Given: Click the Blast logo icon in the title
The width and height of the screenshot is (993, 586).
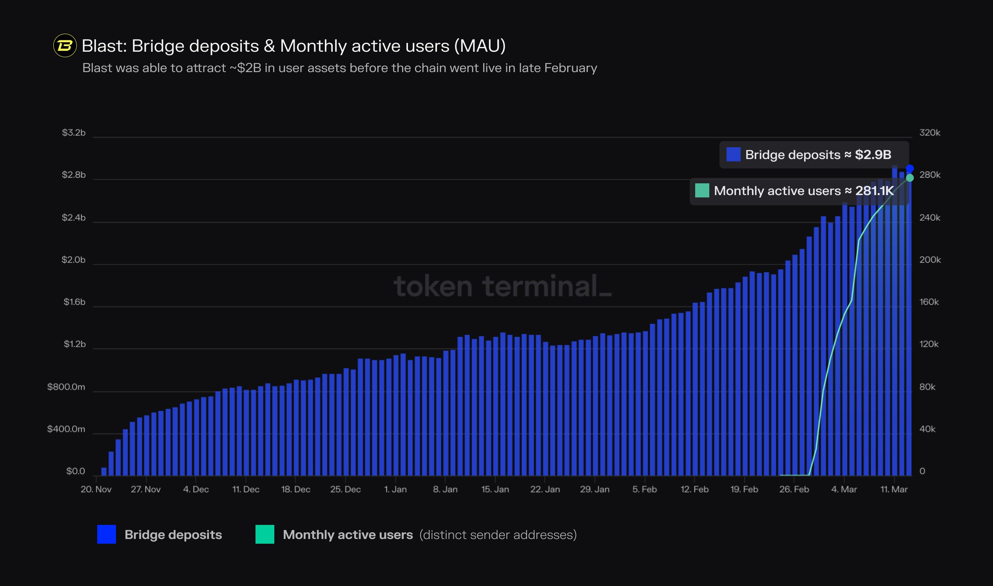Looking at the screenshot, I should (x=65, y=46).
